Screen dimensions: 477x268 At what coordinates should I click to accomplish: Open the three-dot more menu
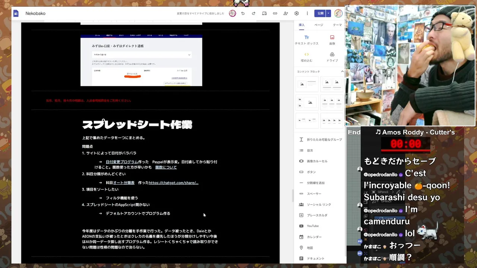coord(307,13)
